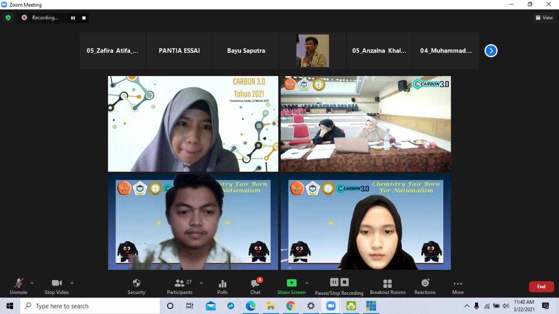The width and height of the screenshot is (559, 314).
Task: Expand the arrow beside Participants
Action: click(x=201, y=283)
